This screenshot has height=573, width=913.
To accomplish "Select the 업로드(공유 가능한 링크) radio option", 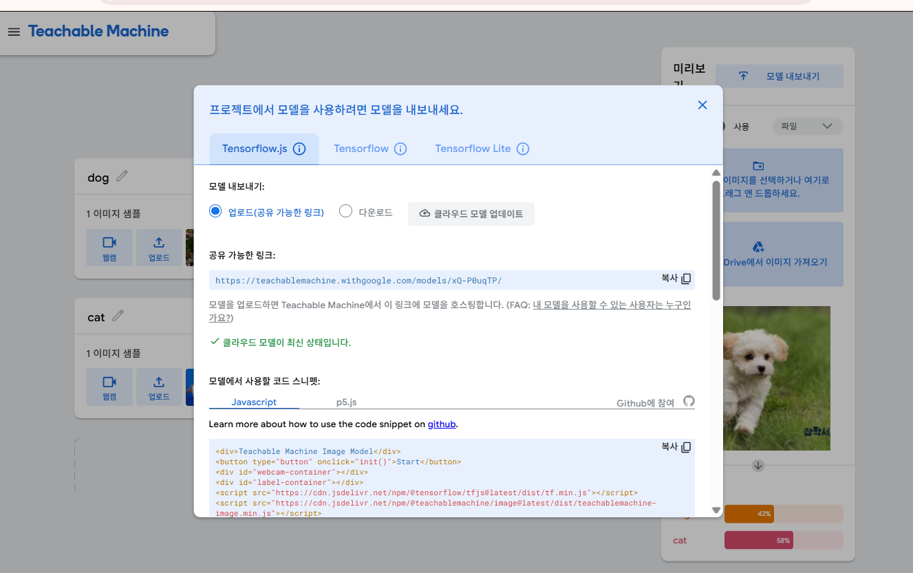I will click(x=215, y=212).
